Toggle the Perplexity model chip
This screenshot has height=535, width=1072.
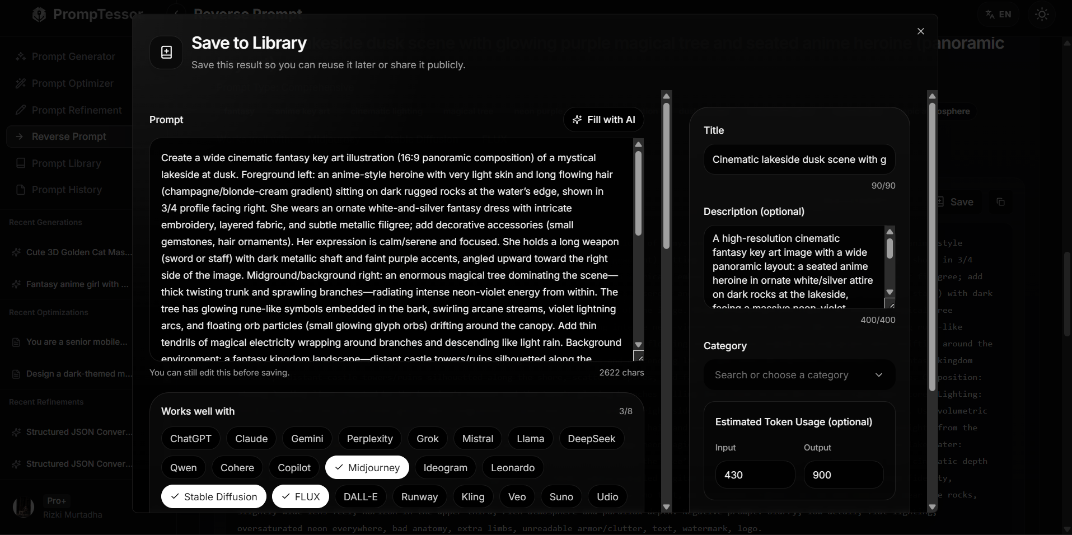(370, 439)
